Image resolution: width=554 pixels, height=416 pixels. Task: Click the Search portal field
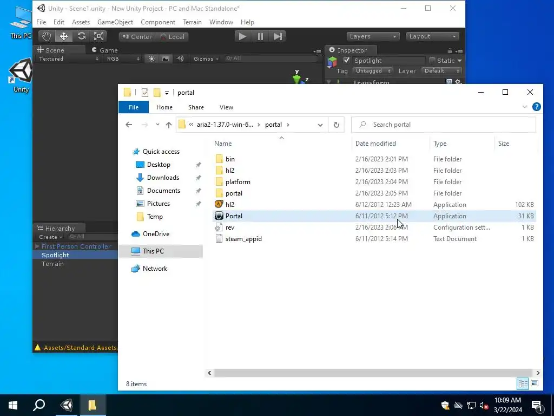coord(444,125)
